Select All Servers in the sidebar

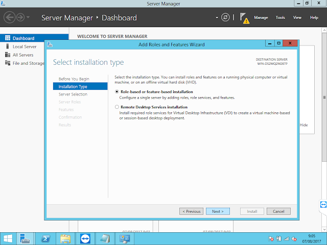point(23,55)
